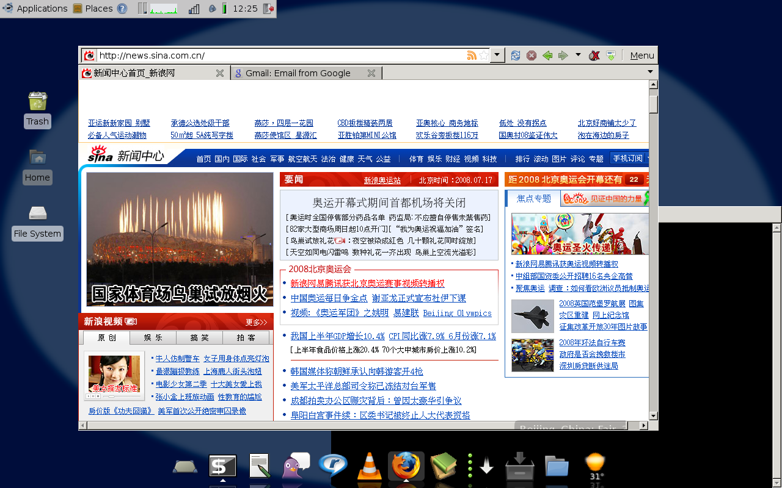The height and width of the screenshot is (488, 782).
Task: Open the bird's nest fireworks photo
Action: (180, 240)
